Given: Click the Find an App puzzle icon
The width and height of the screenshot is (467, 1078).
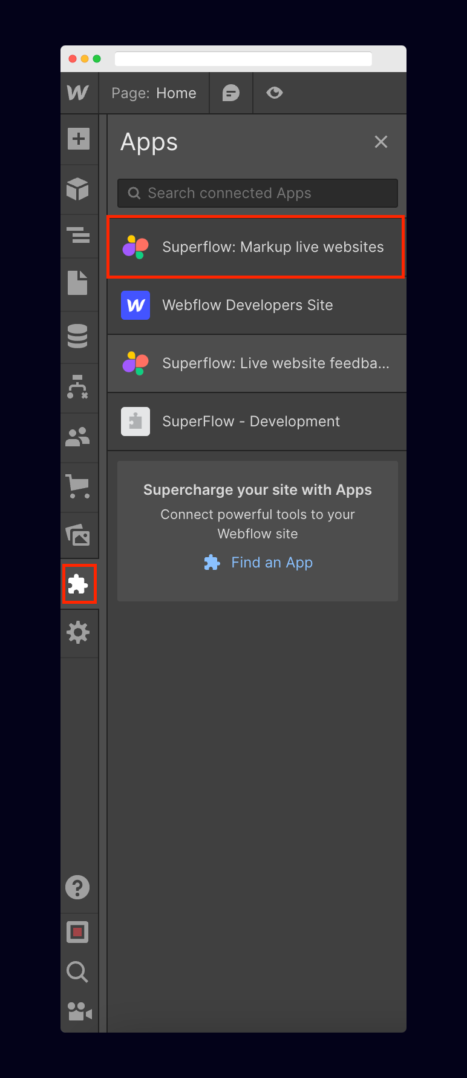Looking at the screenshot, I should pos(212,563).
